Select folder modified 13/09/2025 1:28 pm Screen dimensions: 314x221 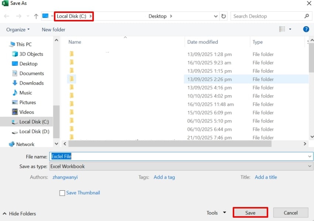(188, 54)
